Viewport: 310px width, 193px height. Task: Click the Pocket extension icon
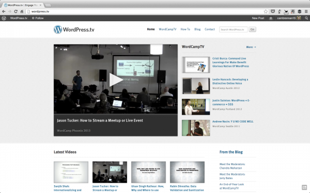tap(273, 11)
